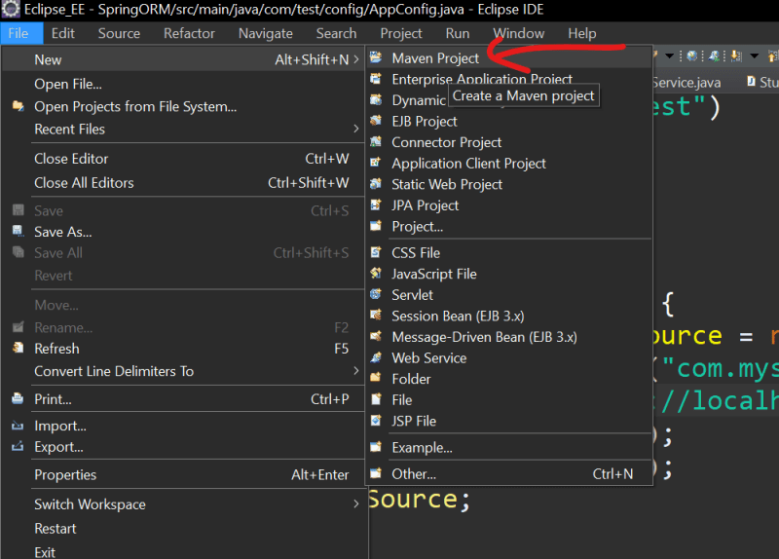779x559 pixels.
Task: Expand the Recent Files submenu arrow
Action: coord(355,129)
